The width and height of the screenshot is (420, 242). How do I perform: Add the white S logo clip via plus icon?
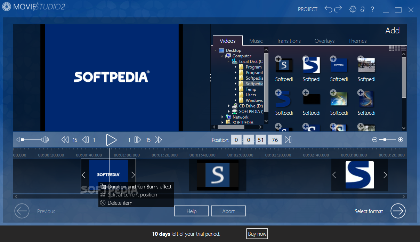tap(305, 59)
